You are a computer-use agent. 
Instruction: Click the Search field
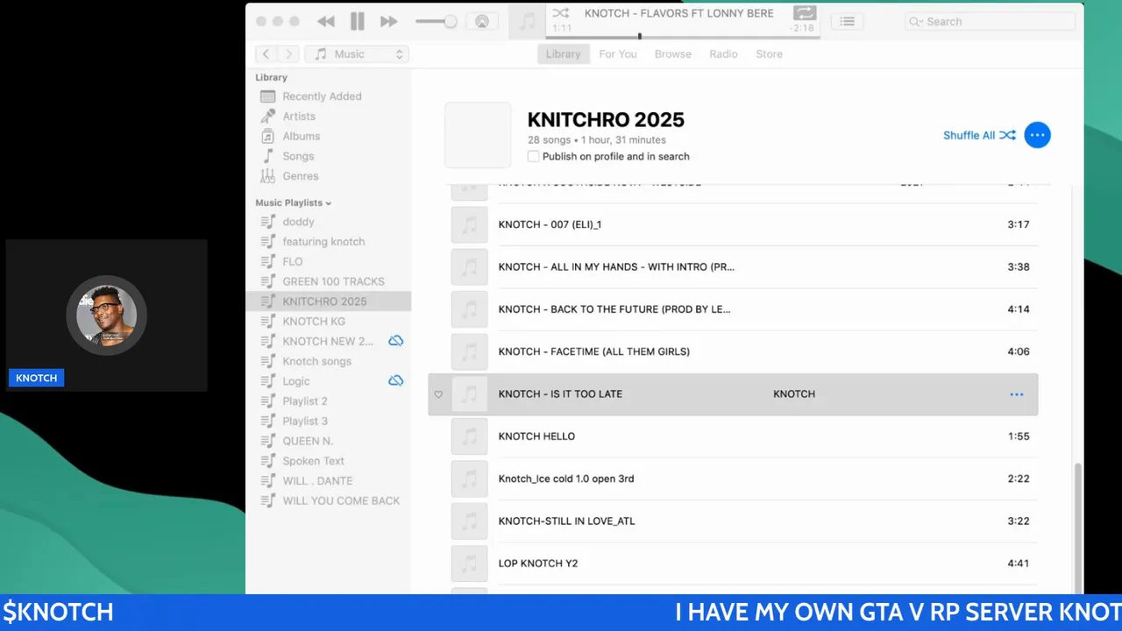tap(990, 22)
